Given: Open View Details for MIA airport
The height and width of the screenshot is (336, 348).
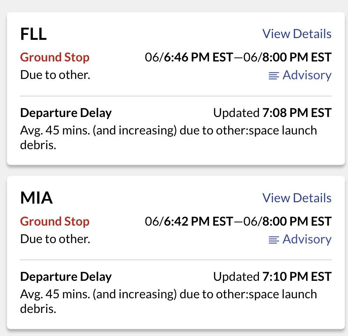Looking at the screenshot, I should tap(297, 198).
